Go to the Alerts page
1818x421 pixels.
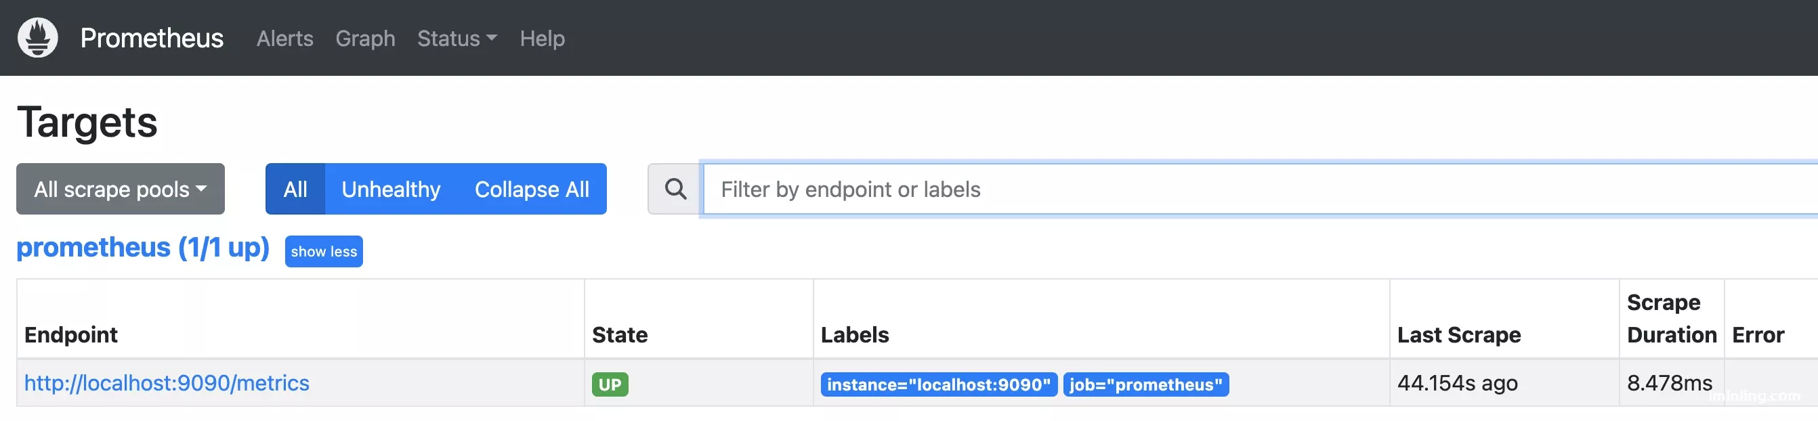coord(284,38)
